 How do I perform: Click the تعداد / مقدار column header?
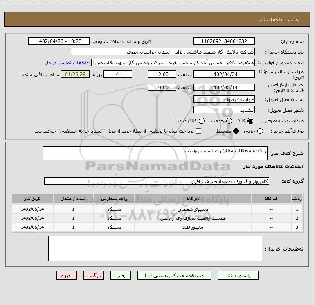73,199
